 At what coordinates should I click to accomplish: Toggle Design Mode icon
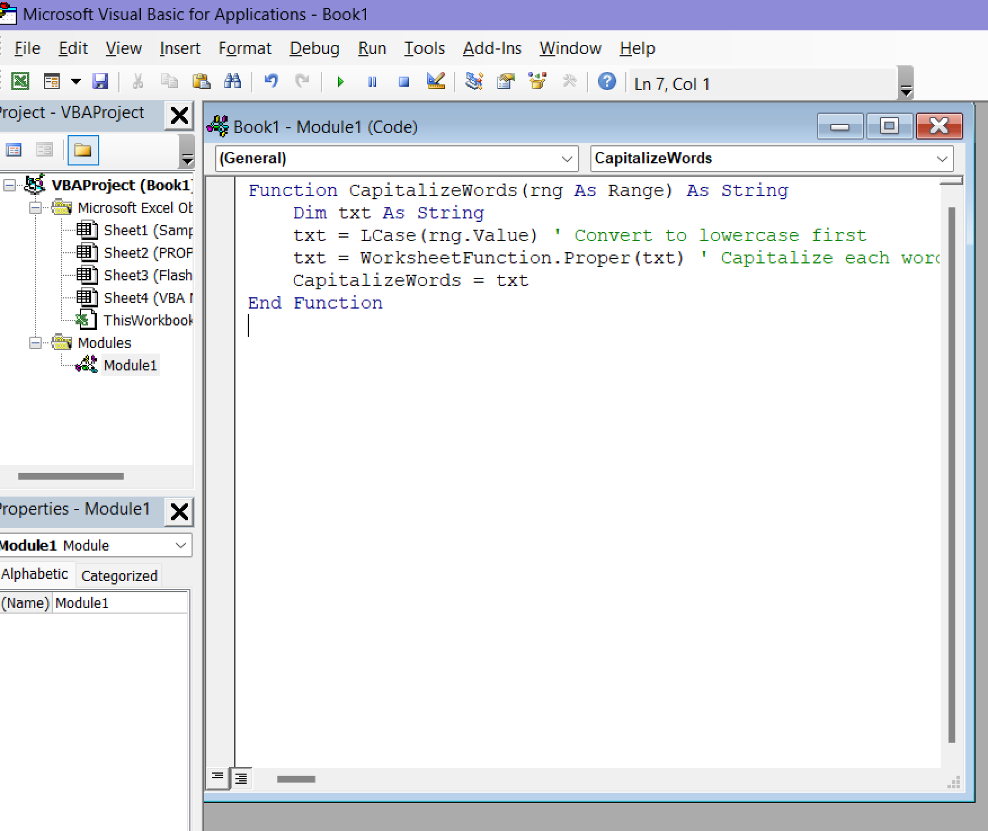(x=436, y=81)
